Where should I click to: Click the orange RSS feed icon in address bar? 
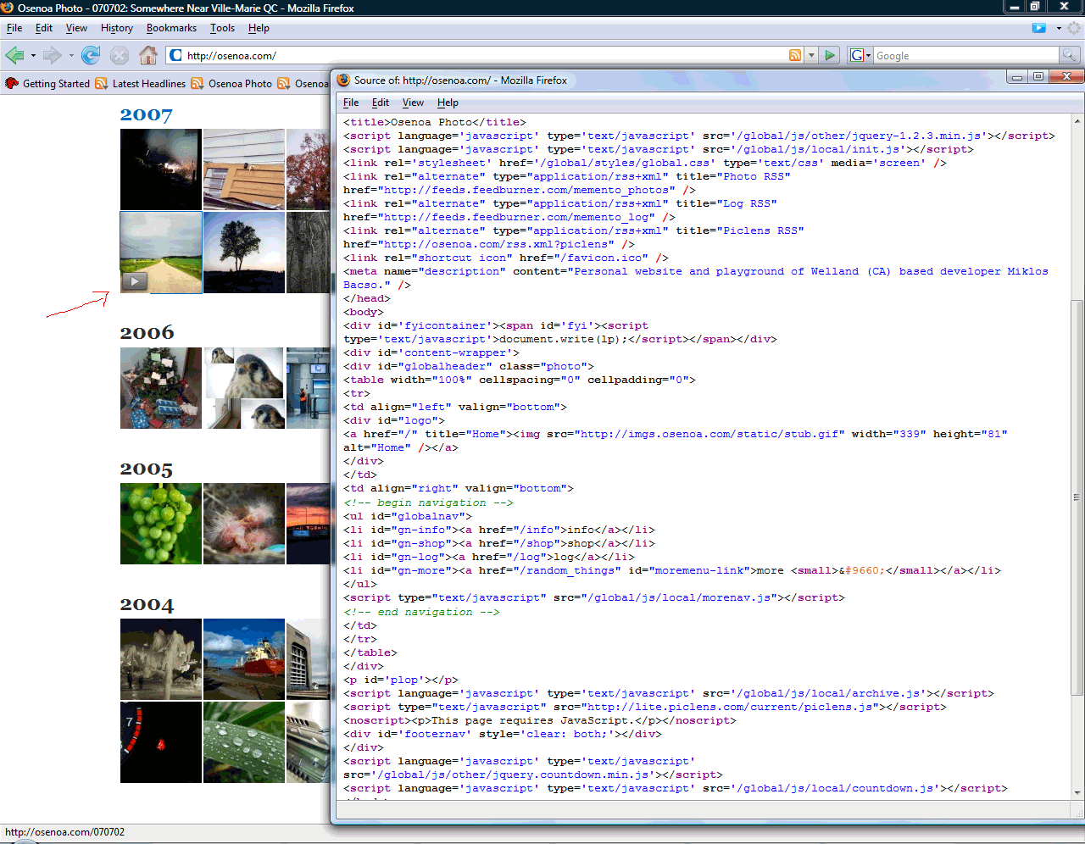795,56
